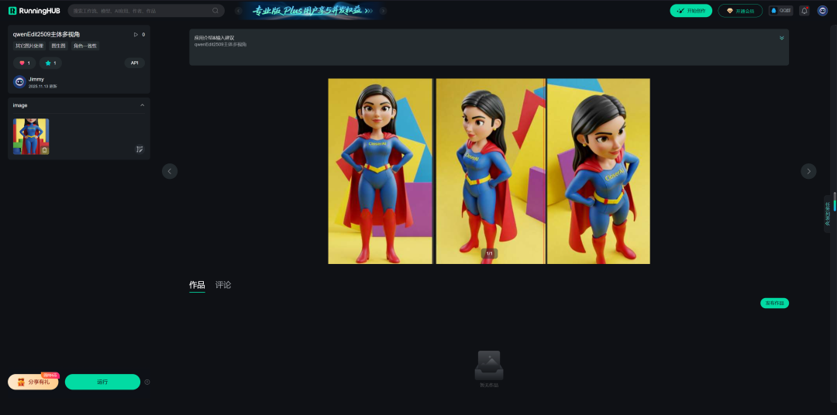Click the 发布作品 button
This screenshot has height=415, width=837.
pyautogui.click(x=774, y=303)
